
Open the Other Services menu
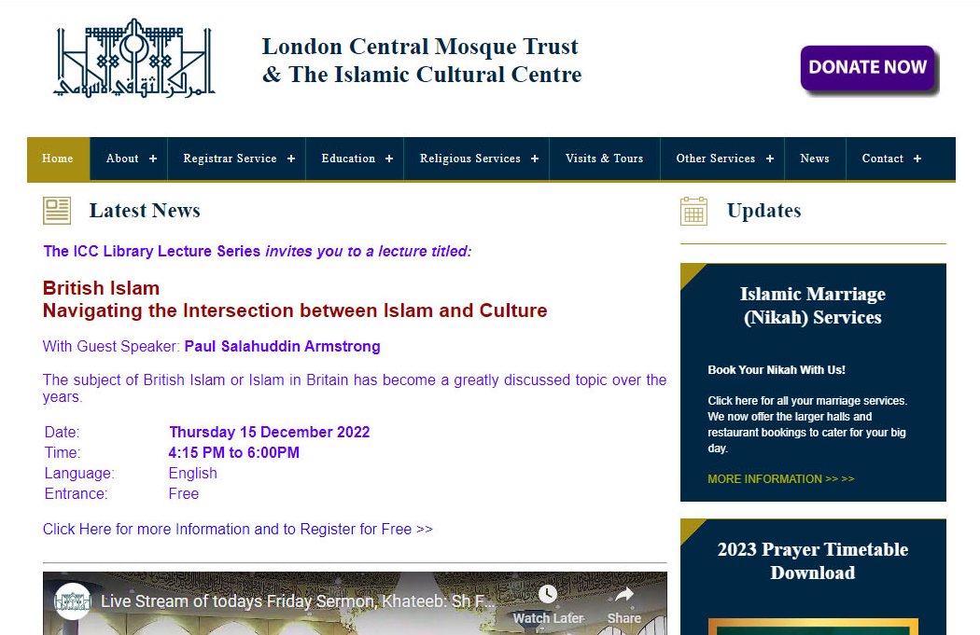716,159
